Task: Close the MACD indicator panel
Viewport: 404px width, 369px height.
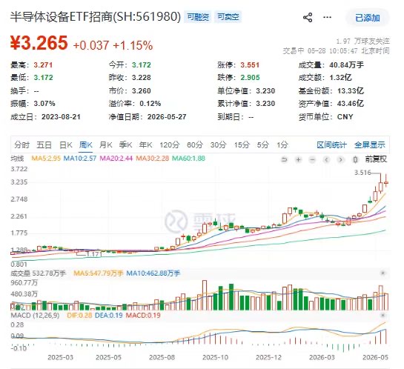Action: click(x=383, y=315)
